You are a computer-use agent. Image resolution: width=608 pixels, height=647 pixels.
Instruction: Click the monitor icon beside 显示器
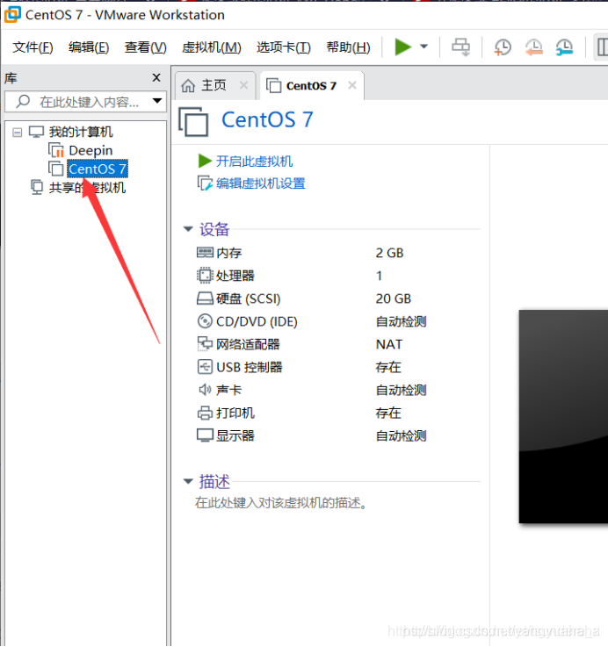tap(205, 435)
